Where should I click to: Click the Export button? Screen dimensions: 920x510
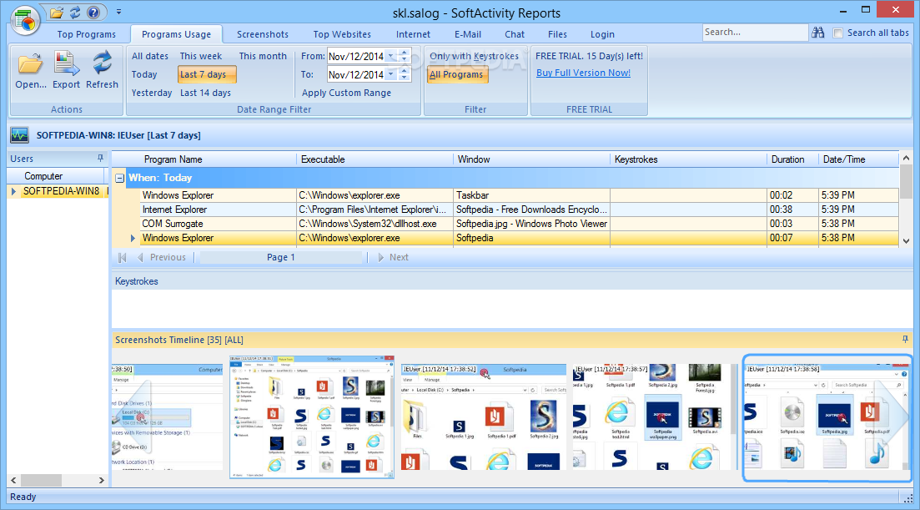[66, 70]
